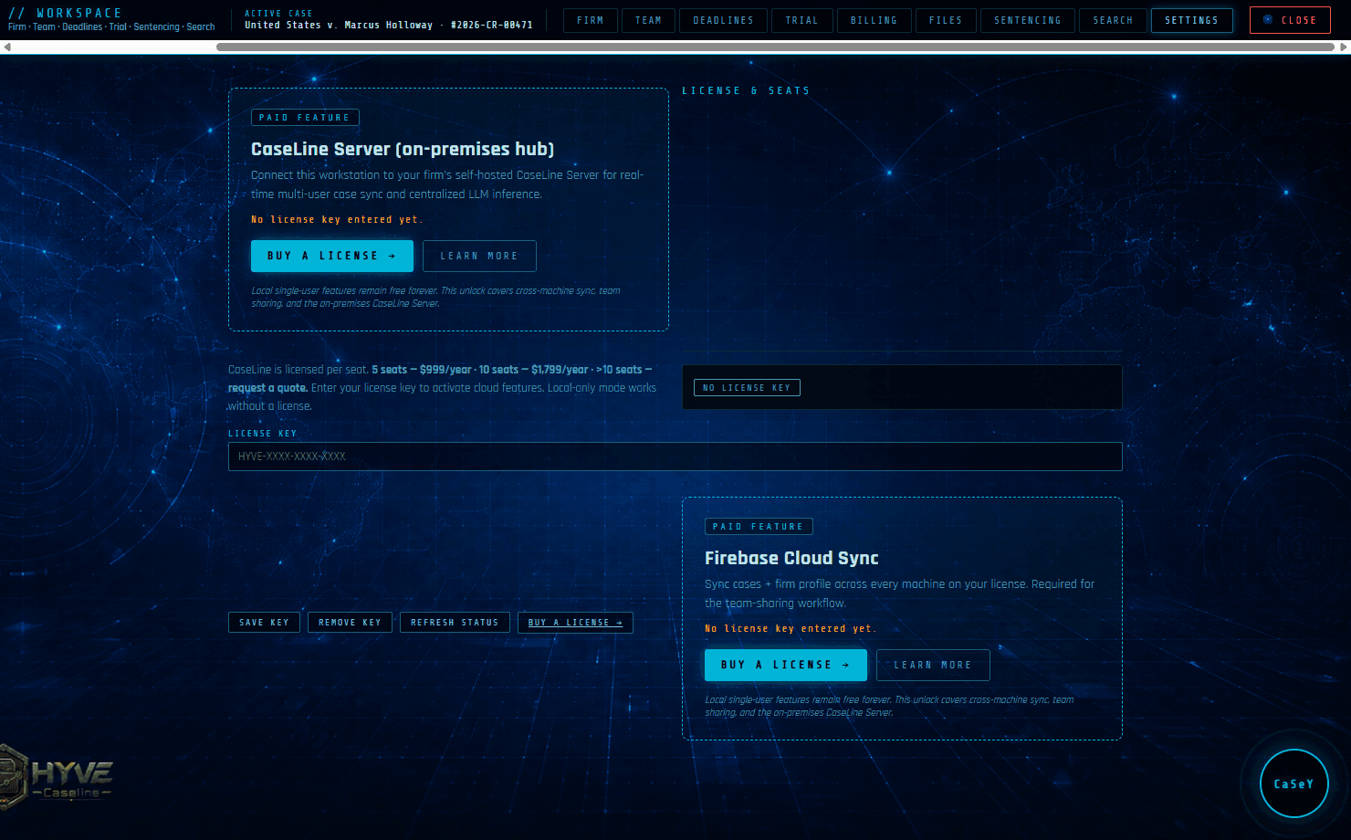Click the NO LICENSE KEY status badge
The image size is (1351, 840).
tap(748, 388)
